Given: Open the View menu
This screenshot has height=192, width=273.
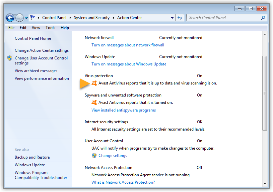Looking at the screenshot, I should (x=36, y=28).
